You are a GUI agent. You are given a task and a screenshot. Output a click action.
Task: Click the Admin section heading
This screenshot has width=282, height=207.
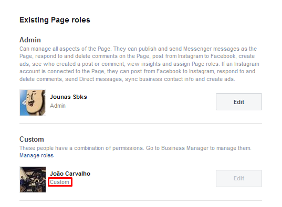coord(30,40)
